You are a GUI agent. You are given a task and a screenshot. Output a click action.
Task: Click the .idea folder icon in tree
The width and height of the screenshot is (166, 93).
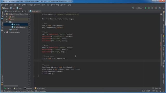pyautogui.click(x=10, y=17)
